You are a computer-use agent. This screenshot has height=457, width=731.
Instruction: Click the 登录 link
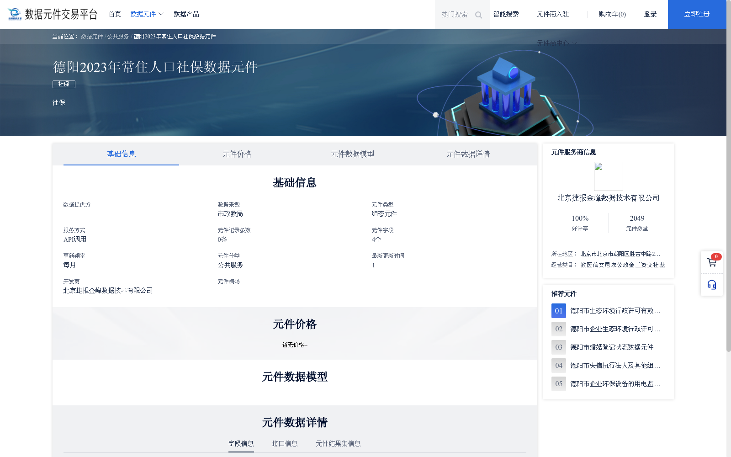[650, 14]
